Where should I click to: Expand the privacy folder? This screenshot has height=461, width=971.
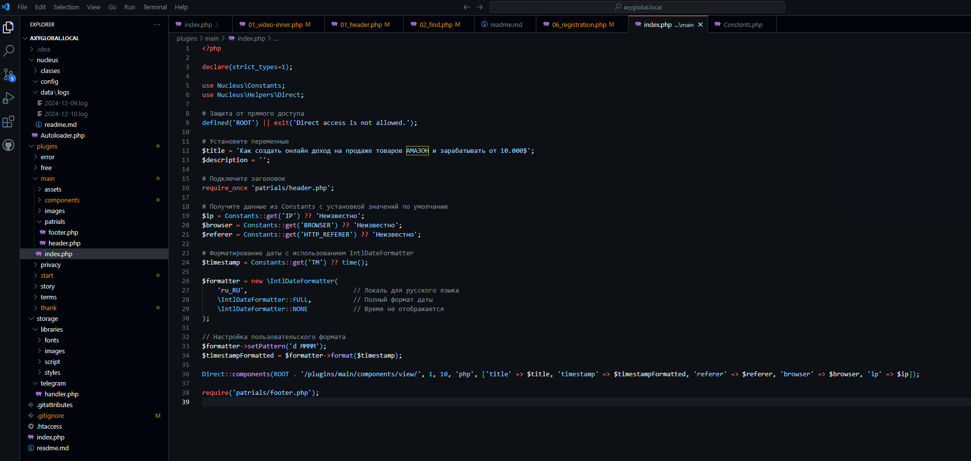[x=51, y=265]
